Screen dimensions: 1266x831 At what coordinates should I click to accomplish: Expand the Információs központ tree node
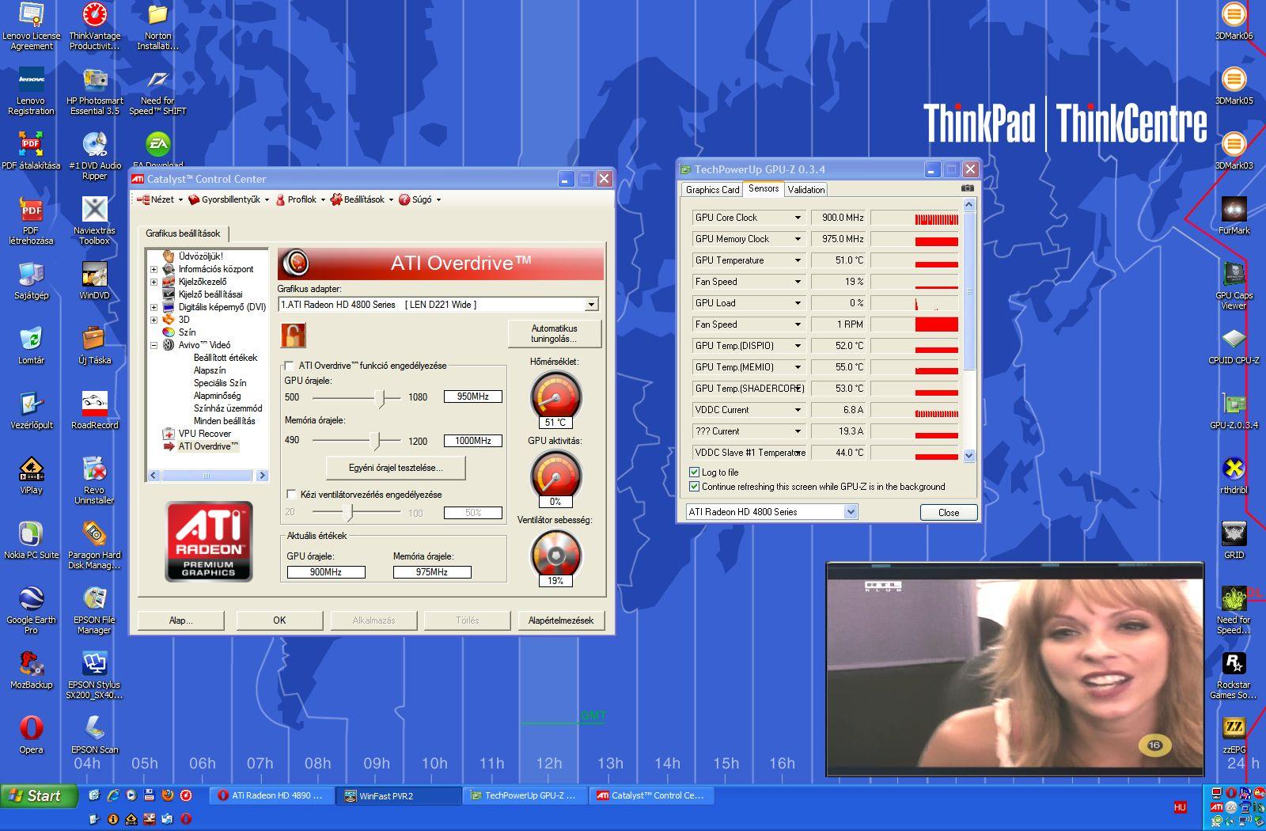point(154,269)
